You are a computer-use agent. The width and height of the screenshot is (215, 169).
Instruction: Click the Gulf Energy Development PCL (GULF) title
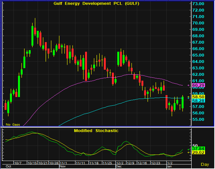pos(96,3)
